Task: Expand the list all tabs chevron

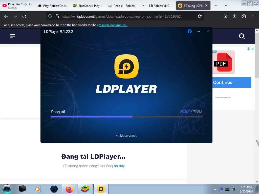Action: (x=226, y=6)
